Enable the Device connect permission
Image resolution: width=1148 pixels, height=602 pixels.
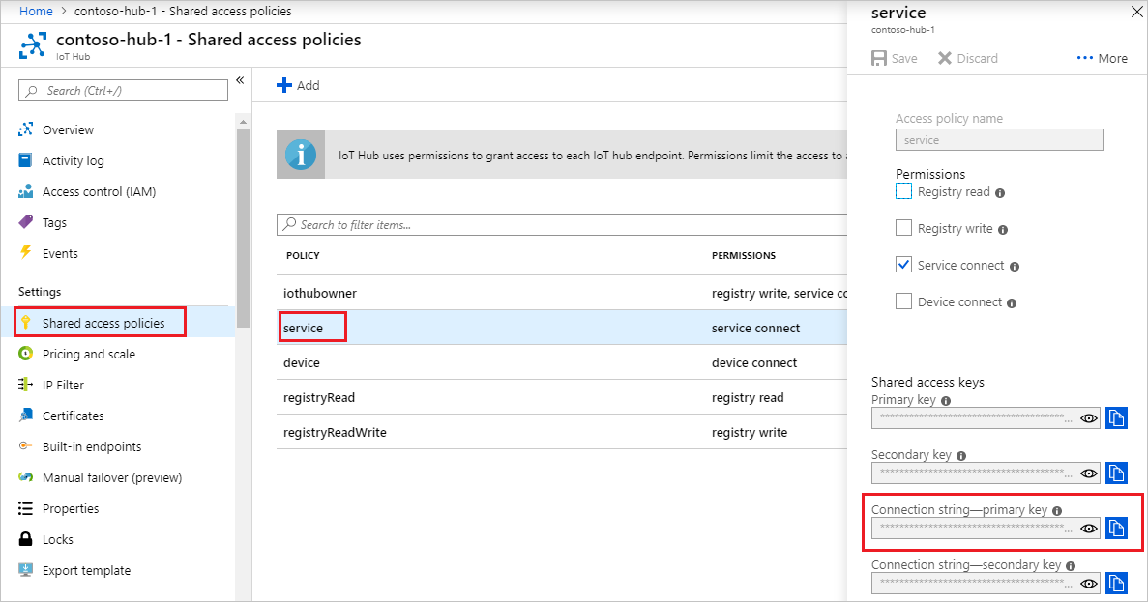(902, 301)
